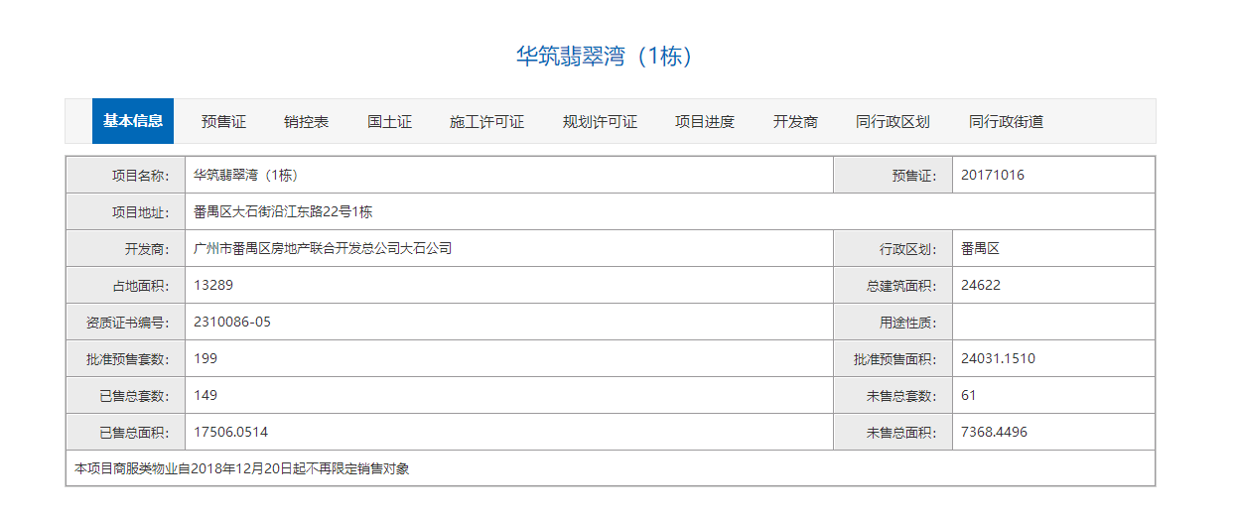
Task: Click the 开发商 label cell in table
Action: pos(126,248)
